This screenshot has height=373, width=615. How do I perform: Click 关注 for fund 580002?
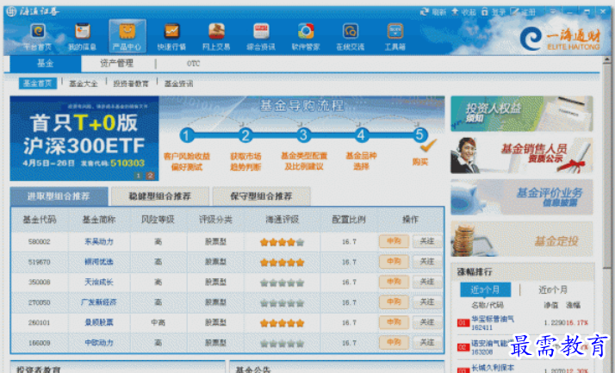[x=427, y=241]
